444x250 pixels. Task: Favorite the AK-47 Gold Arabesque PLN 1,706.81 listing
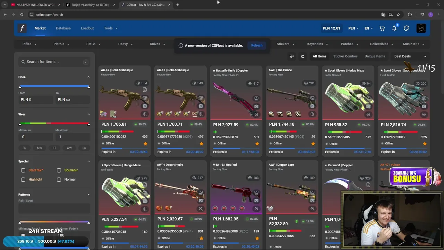pyautogui.click(x=145, y=143)
